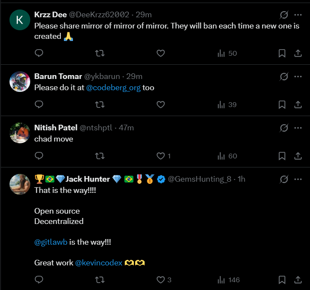Bookmark Jack Hunter's post
310x290 pixels.
pos(282,280)
